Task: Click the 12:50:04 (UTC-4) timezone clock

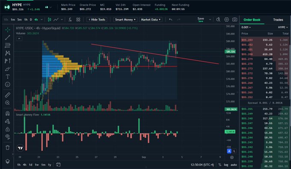Action: (202, 165)
